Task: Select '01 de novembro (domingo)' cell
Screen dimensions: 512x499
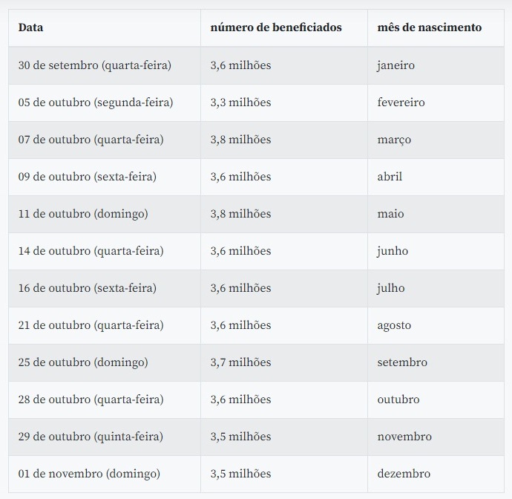Action: pyautogui.click(x=105, y=474)
